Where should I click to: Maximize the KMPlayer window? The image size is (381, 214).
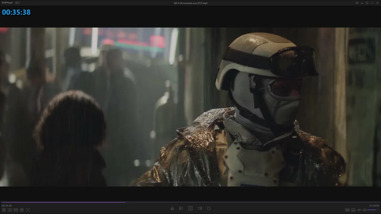coord(367,3)
